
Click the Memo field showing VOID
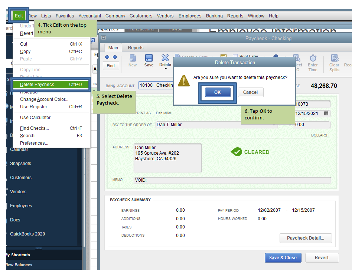pyautogui.click(x=232, y=180)
